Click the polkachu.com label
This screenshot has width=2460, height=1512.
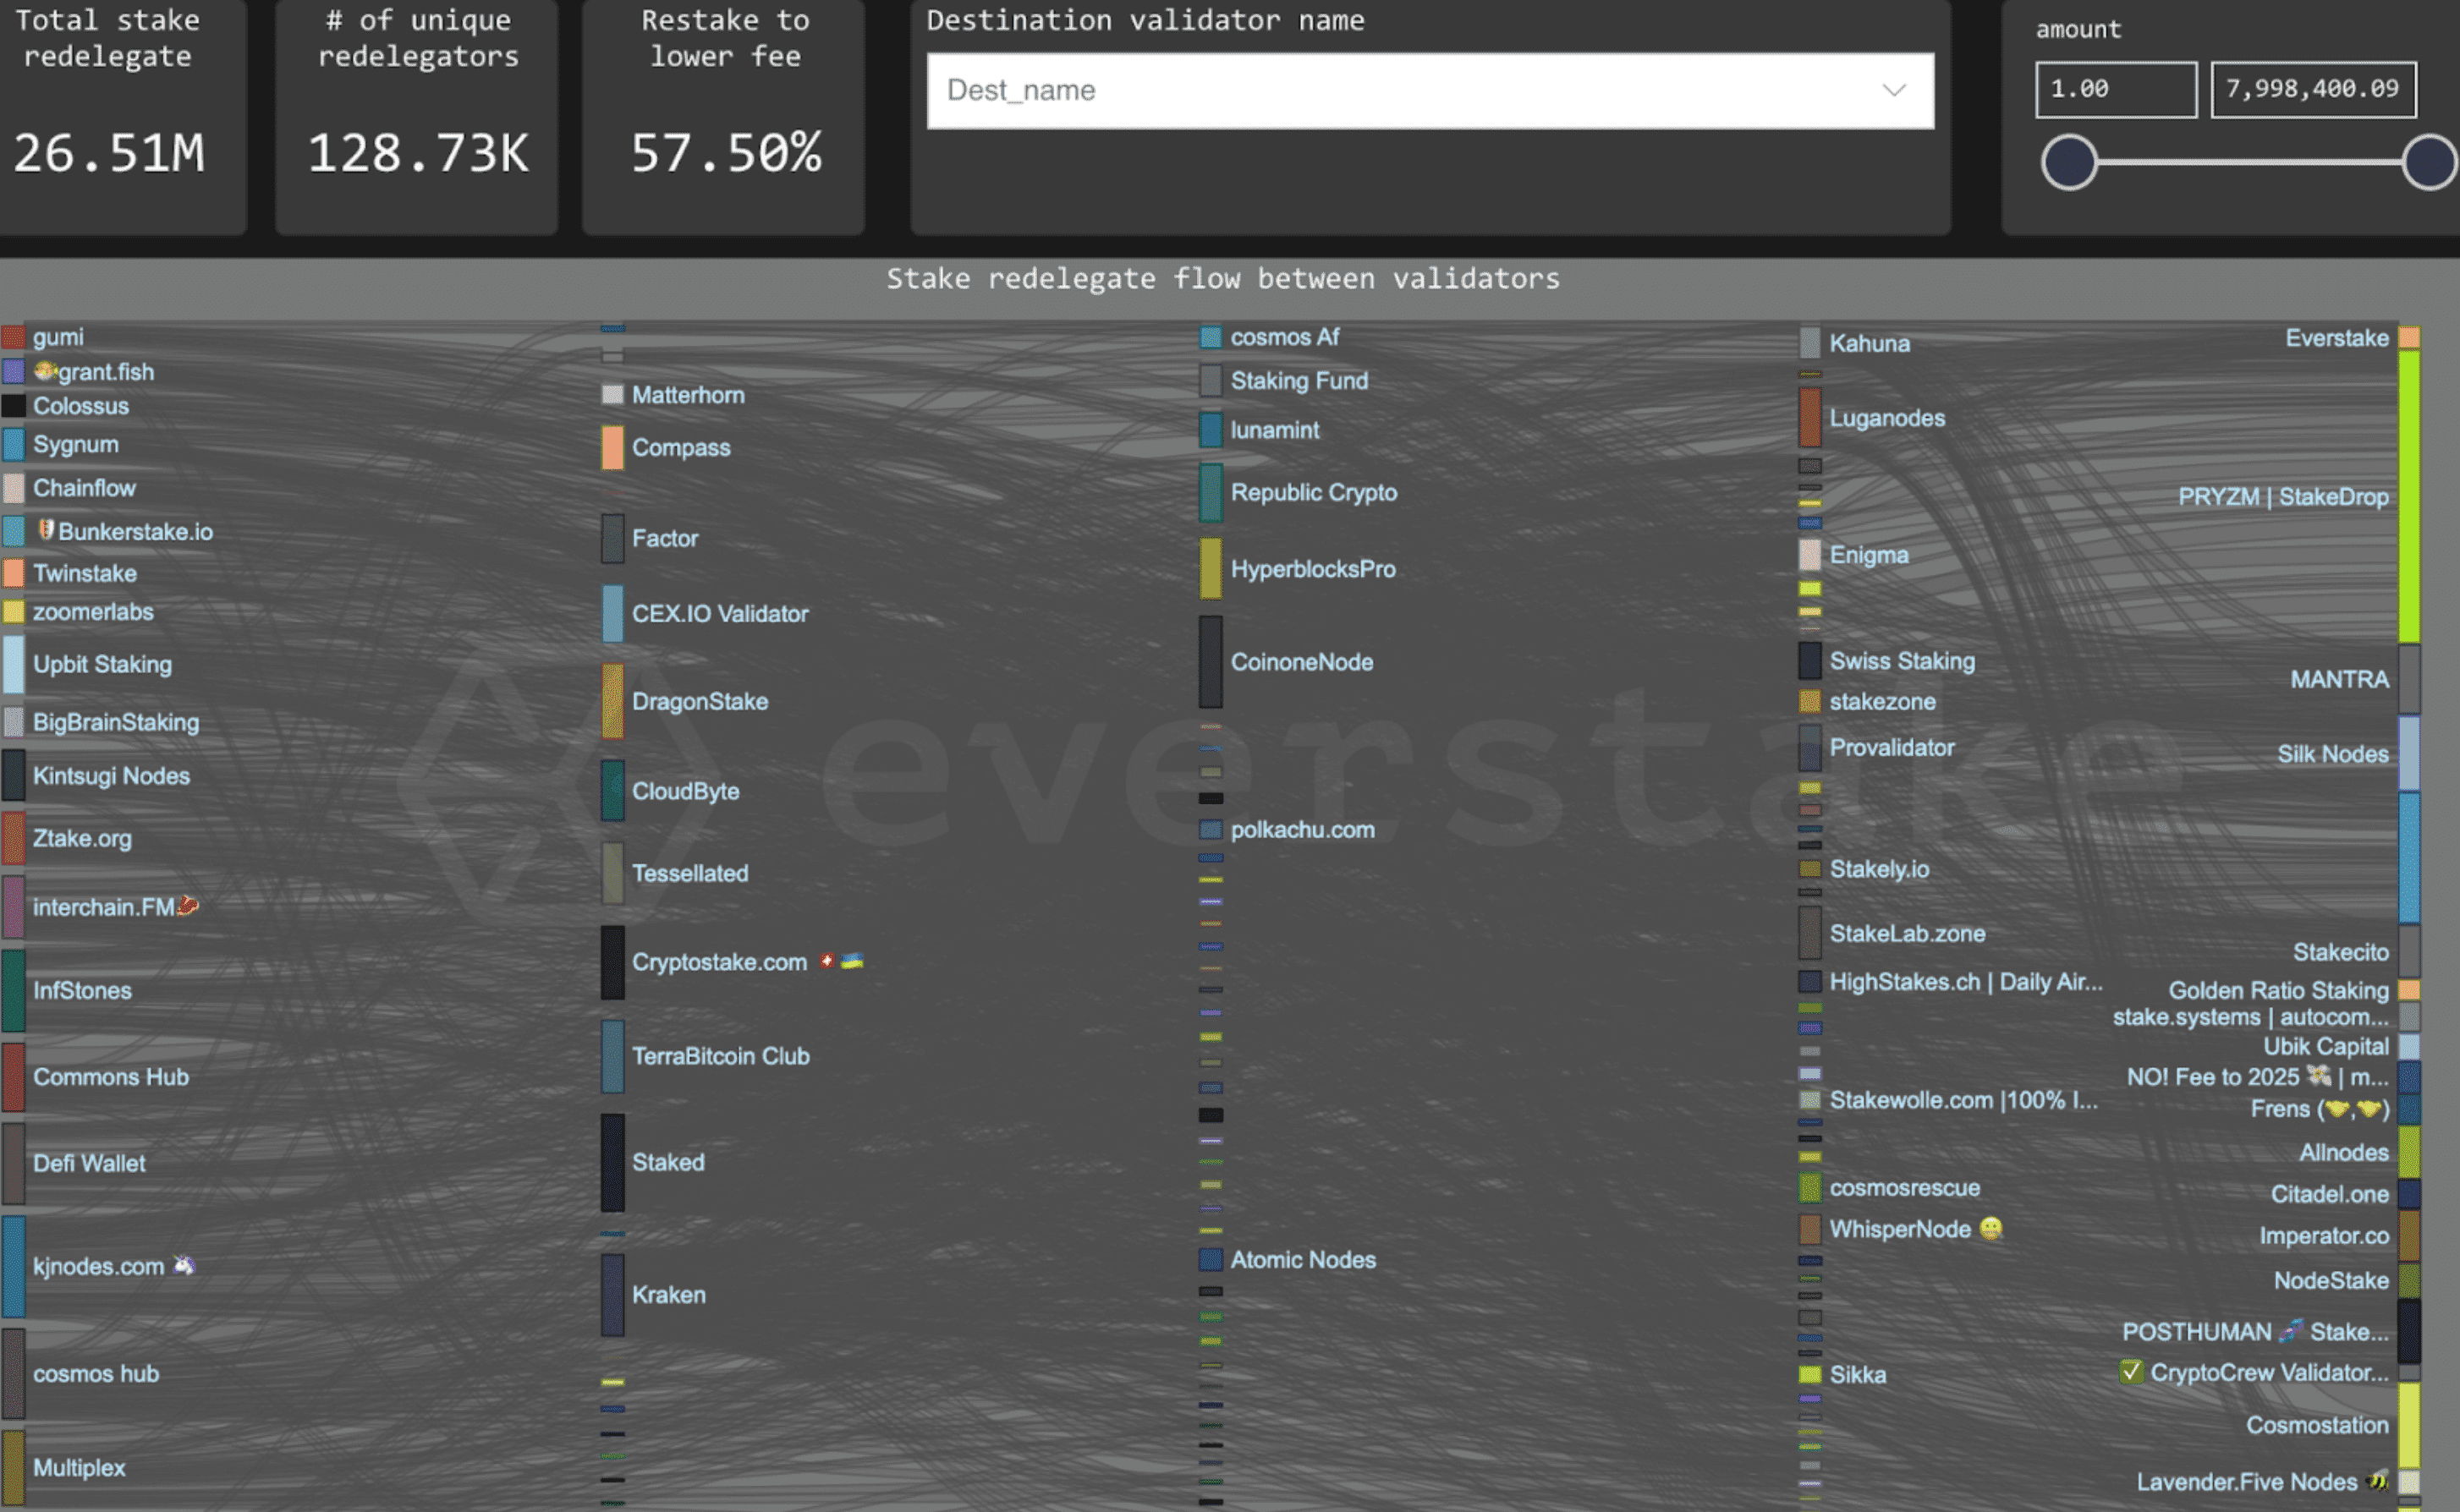click(1303, 830)
